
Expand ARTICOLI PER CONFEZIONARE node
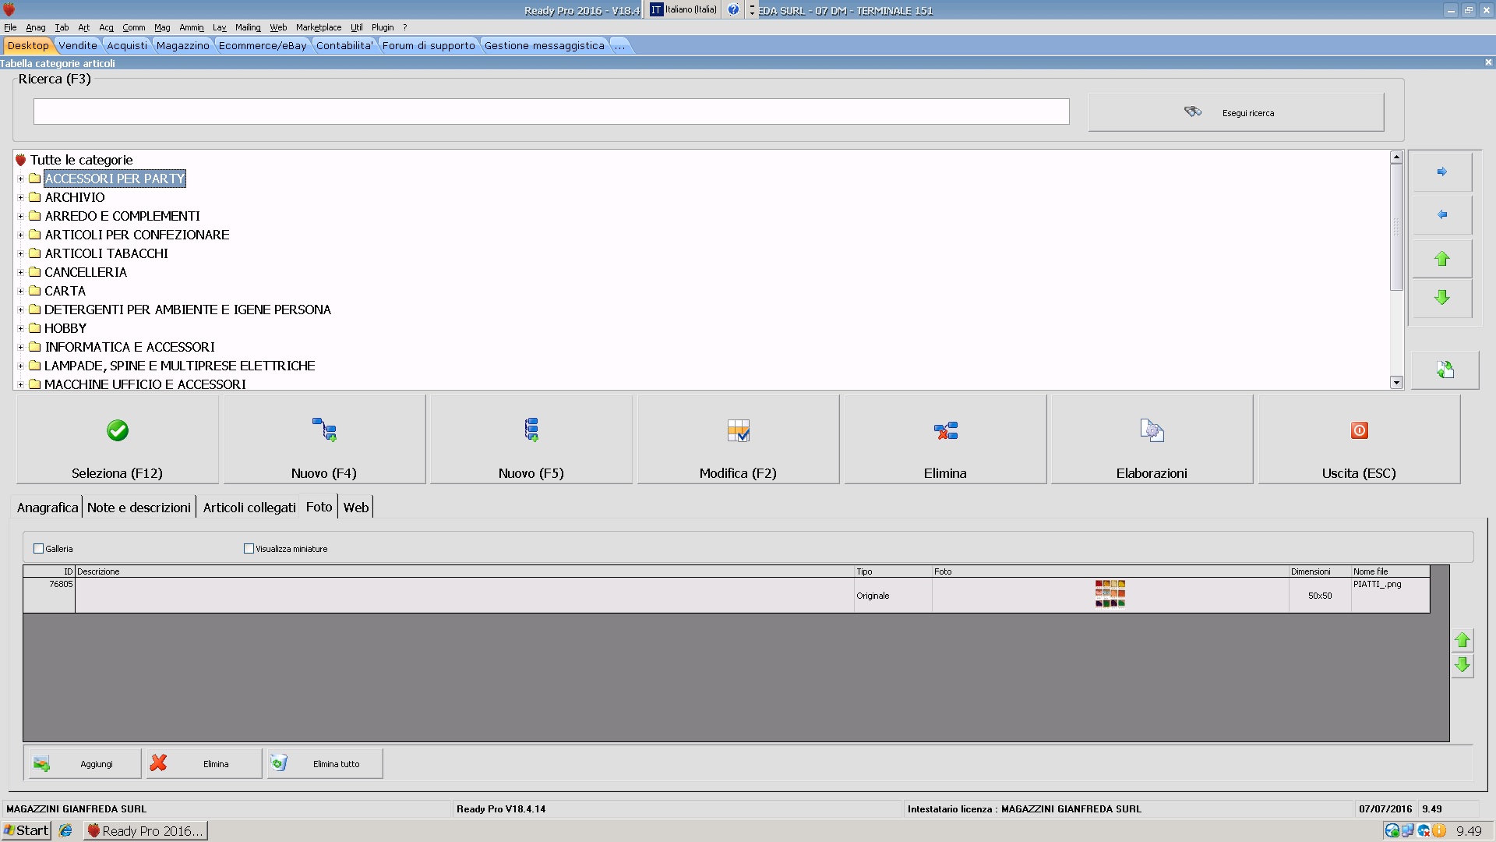[20, 235]
